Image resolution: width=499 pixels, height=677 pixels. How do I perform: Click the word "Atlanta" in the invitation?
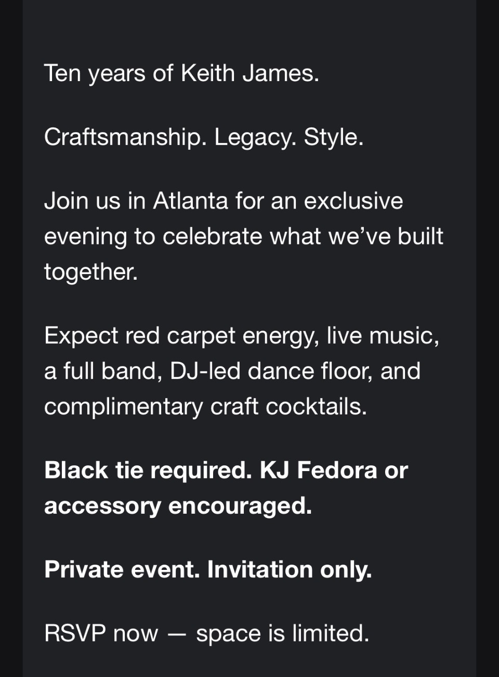[x=190, y=201]
